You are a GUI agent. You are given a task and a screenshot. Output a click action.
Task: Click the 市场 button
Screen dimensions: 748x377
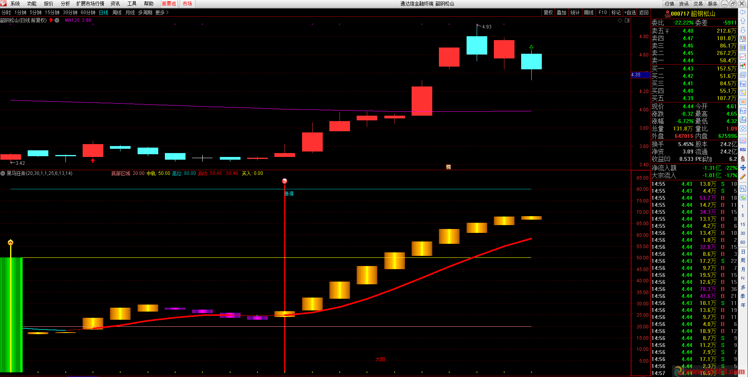[187, 4]
